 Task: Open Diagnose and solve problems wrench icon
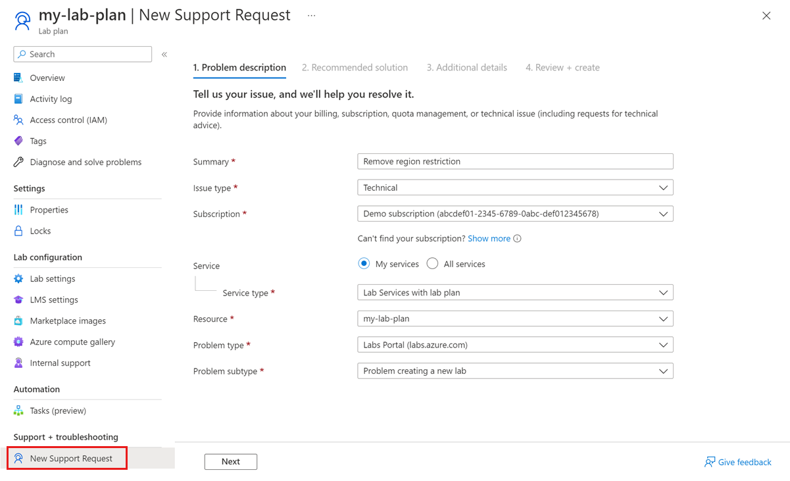18,162
